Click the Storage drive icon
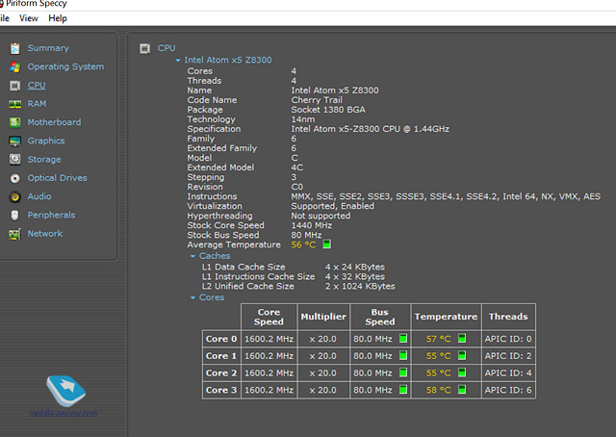Viewport: 616px width, 437px height. 14,160
